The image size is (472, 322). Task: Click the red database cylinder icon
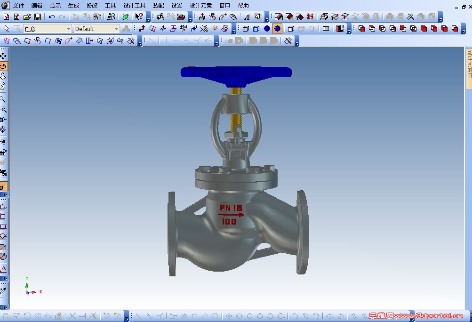click(225, 29)
